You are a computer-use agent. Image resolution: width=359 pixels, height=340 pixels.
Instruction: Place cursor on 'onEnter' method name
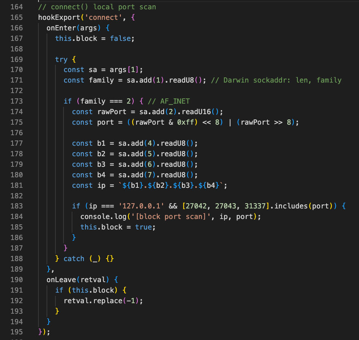click(x=61, y=28)
